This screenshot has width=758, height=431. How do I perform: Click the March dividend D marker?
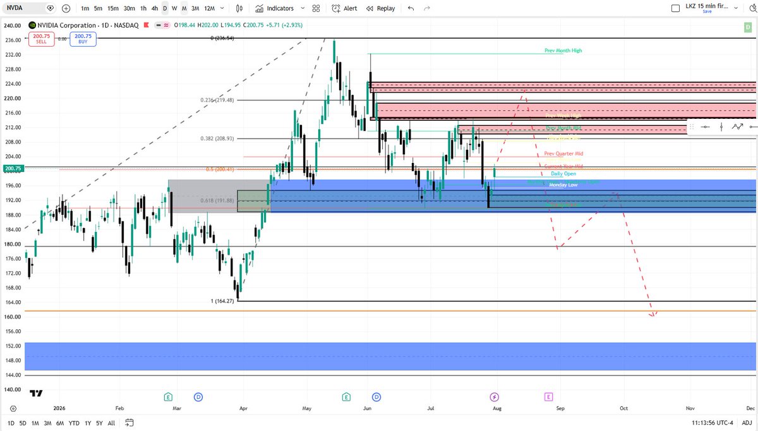[198, 397]
